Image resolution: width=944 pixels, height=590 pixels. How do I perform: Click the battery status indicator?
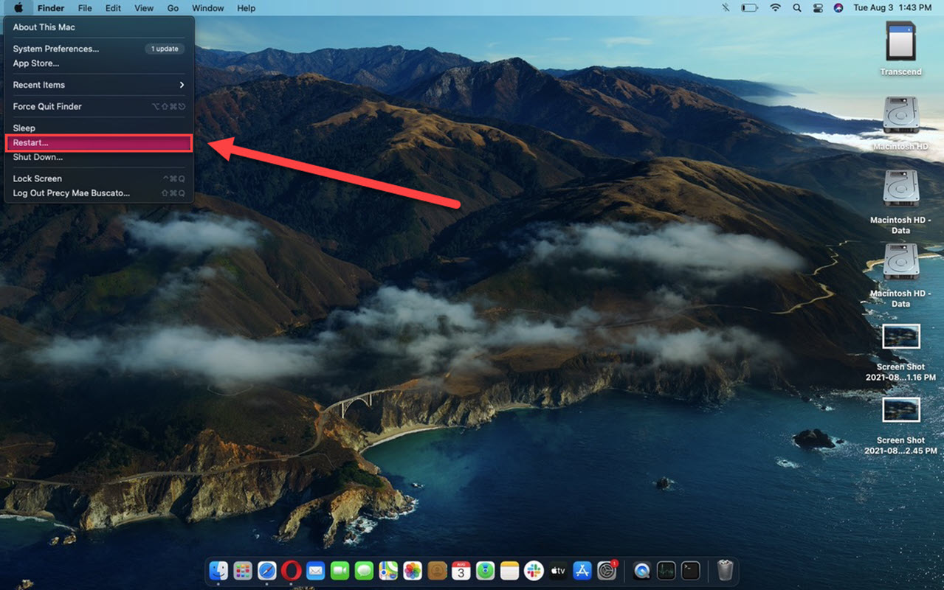749,7
